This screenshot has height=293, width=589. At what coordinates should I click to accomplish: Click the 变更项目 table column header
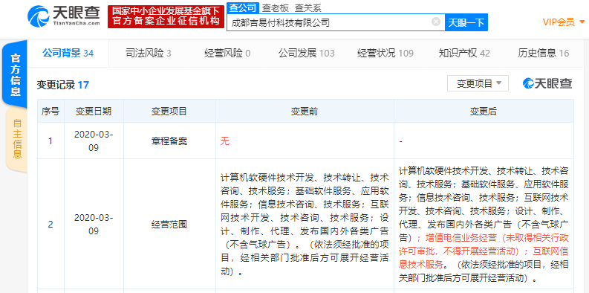(x=169, y=111)
